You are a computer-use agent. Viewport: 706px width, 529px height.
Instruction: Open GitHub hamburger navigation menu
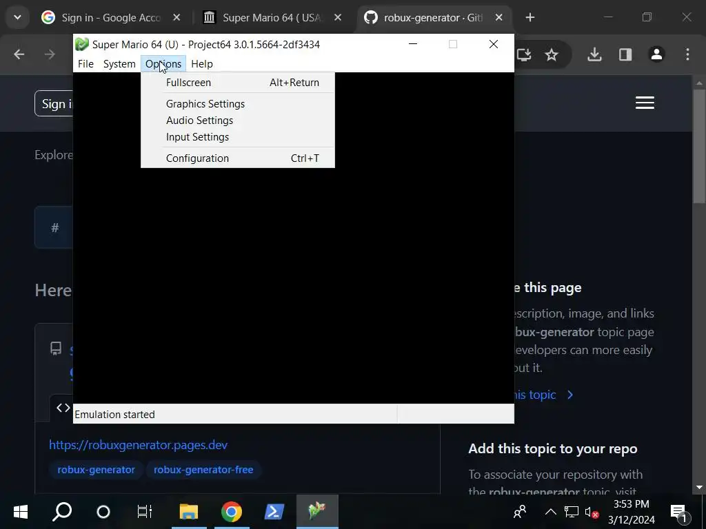pos(645,103)
